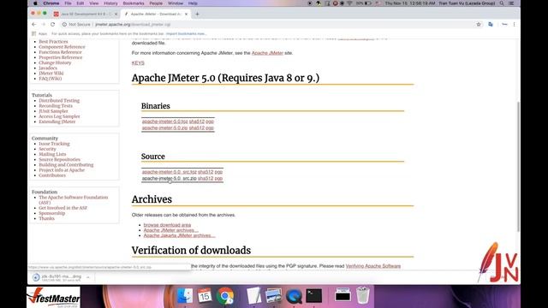Open the History menu
This screenshot has width=548, height=308.
(x=110, y=3)
